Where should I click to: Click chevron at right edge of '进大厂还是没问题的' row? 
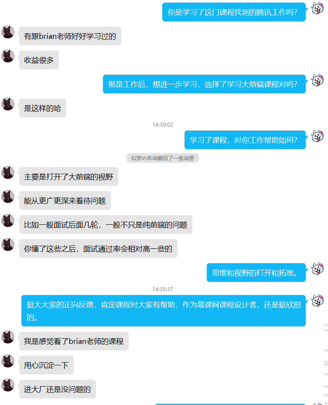[326, 387]
